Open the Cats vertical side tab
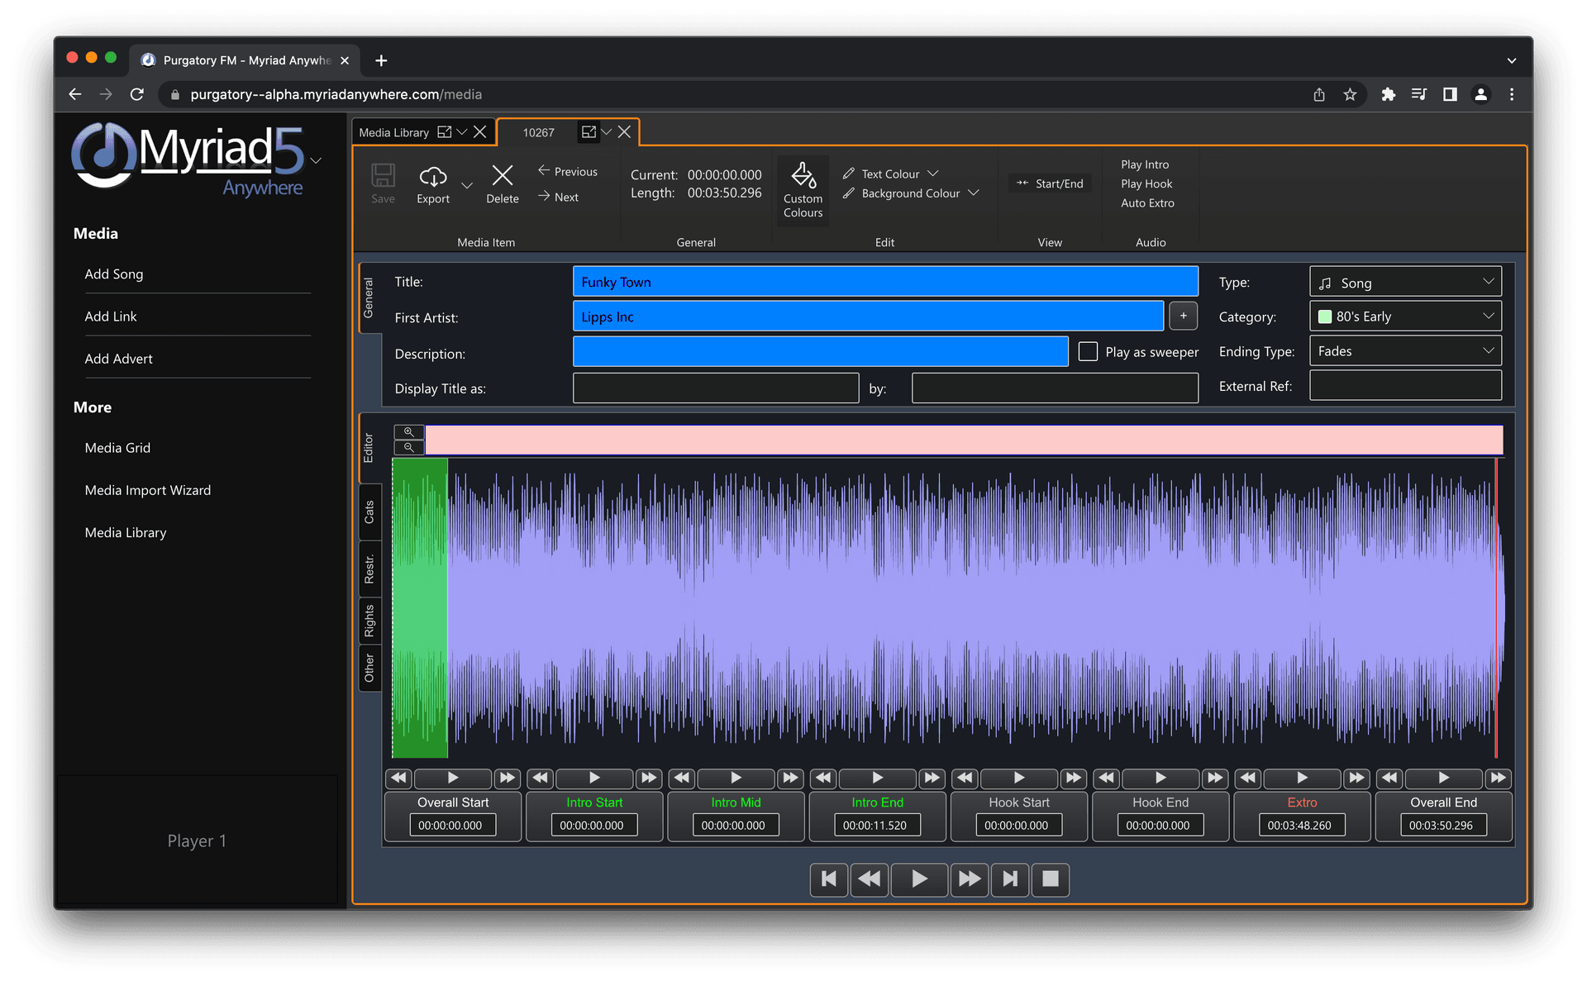 coord(369,512)
